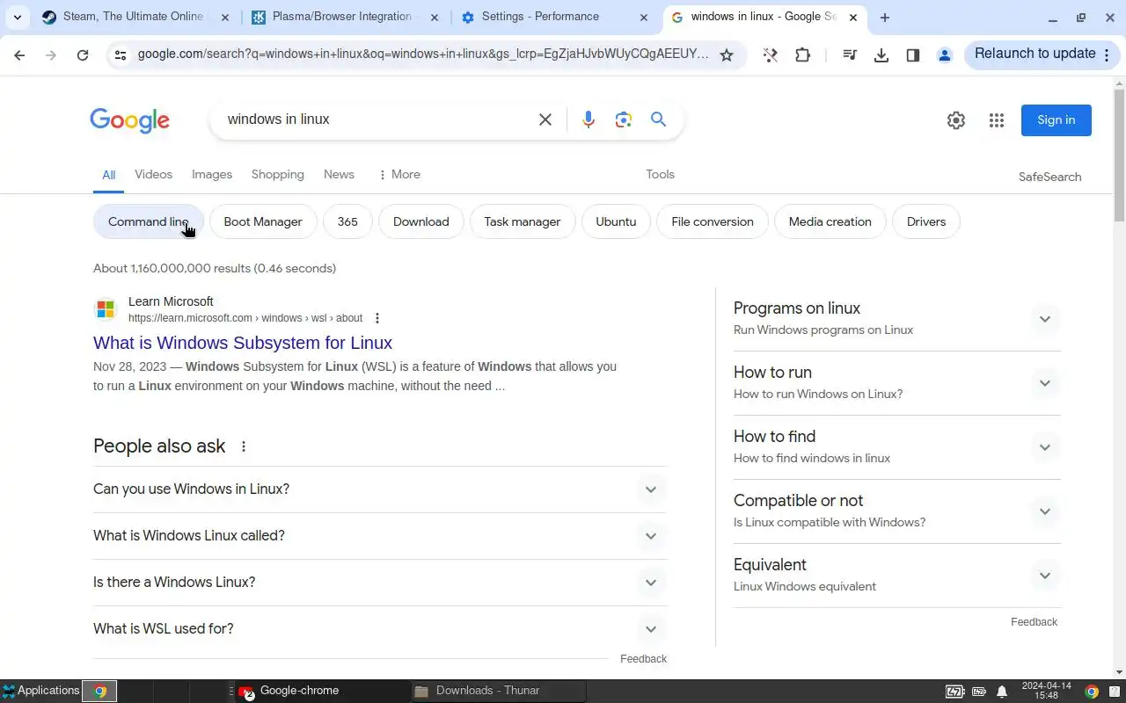1126x703 pixels.
Task: Click the page vertical scrollbar
Action: click(x=1119, y=155)
